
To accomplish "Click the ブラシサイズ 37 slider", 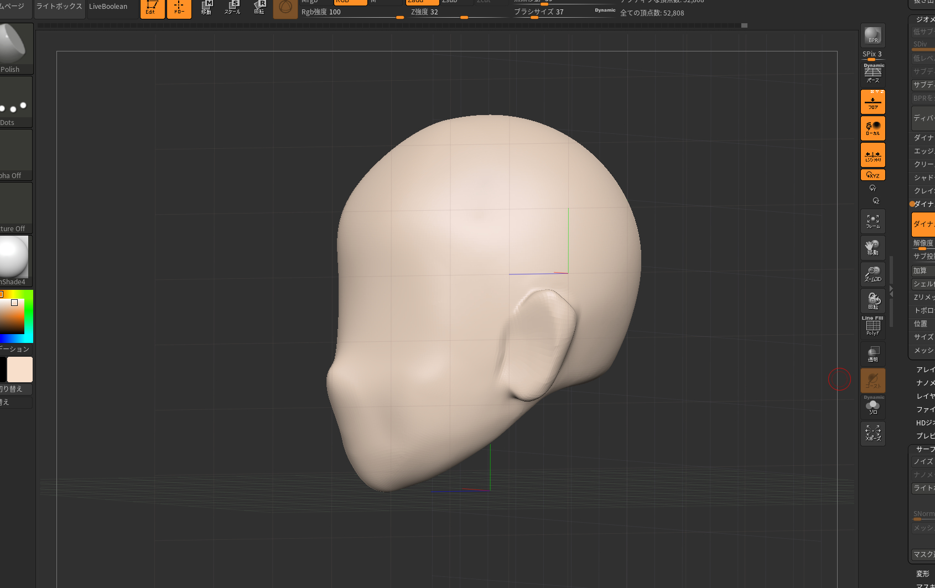I will coord(564,12).
